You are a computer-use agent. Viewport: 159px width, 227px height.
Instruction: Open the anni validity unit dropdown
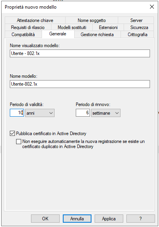40,113
